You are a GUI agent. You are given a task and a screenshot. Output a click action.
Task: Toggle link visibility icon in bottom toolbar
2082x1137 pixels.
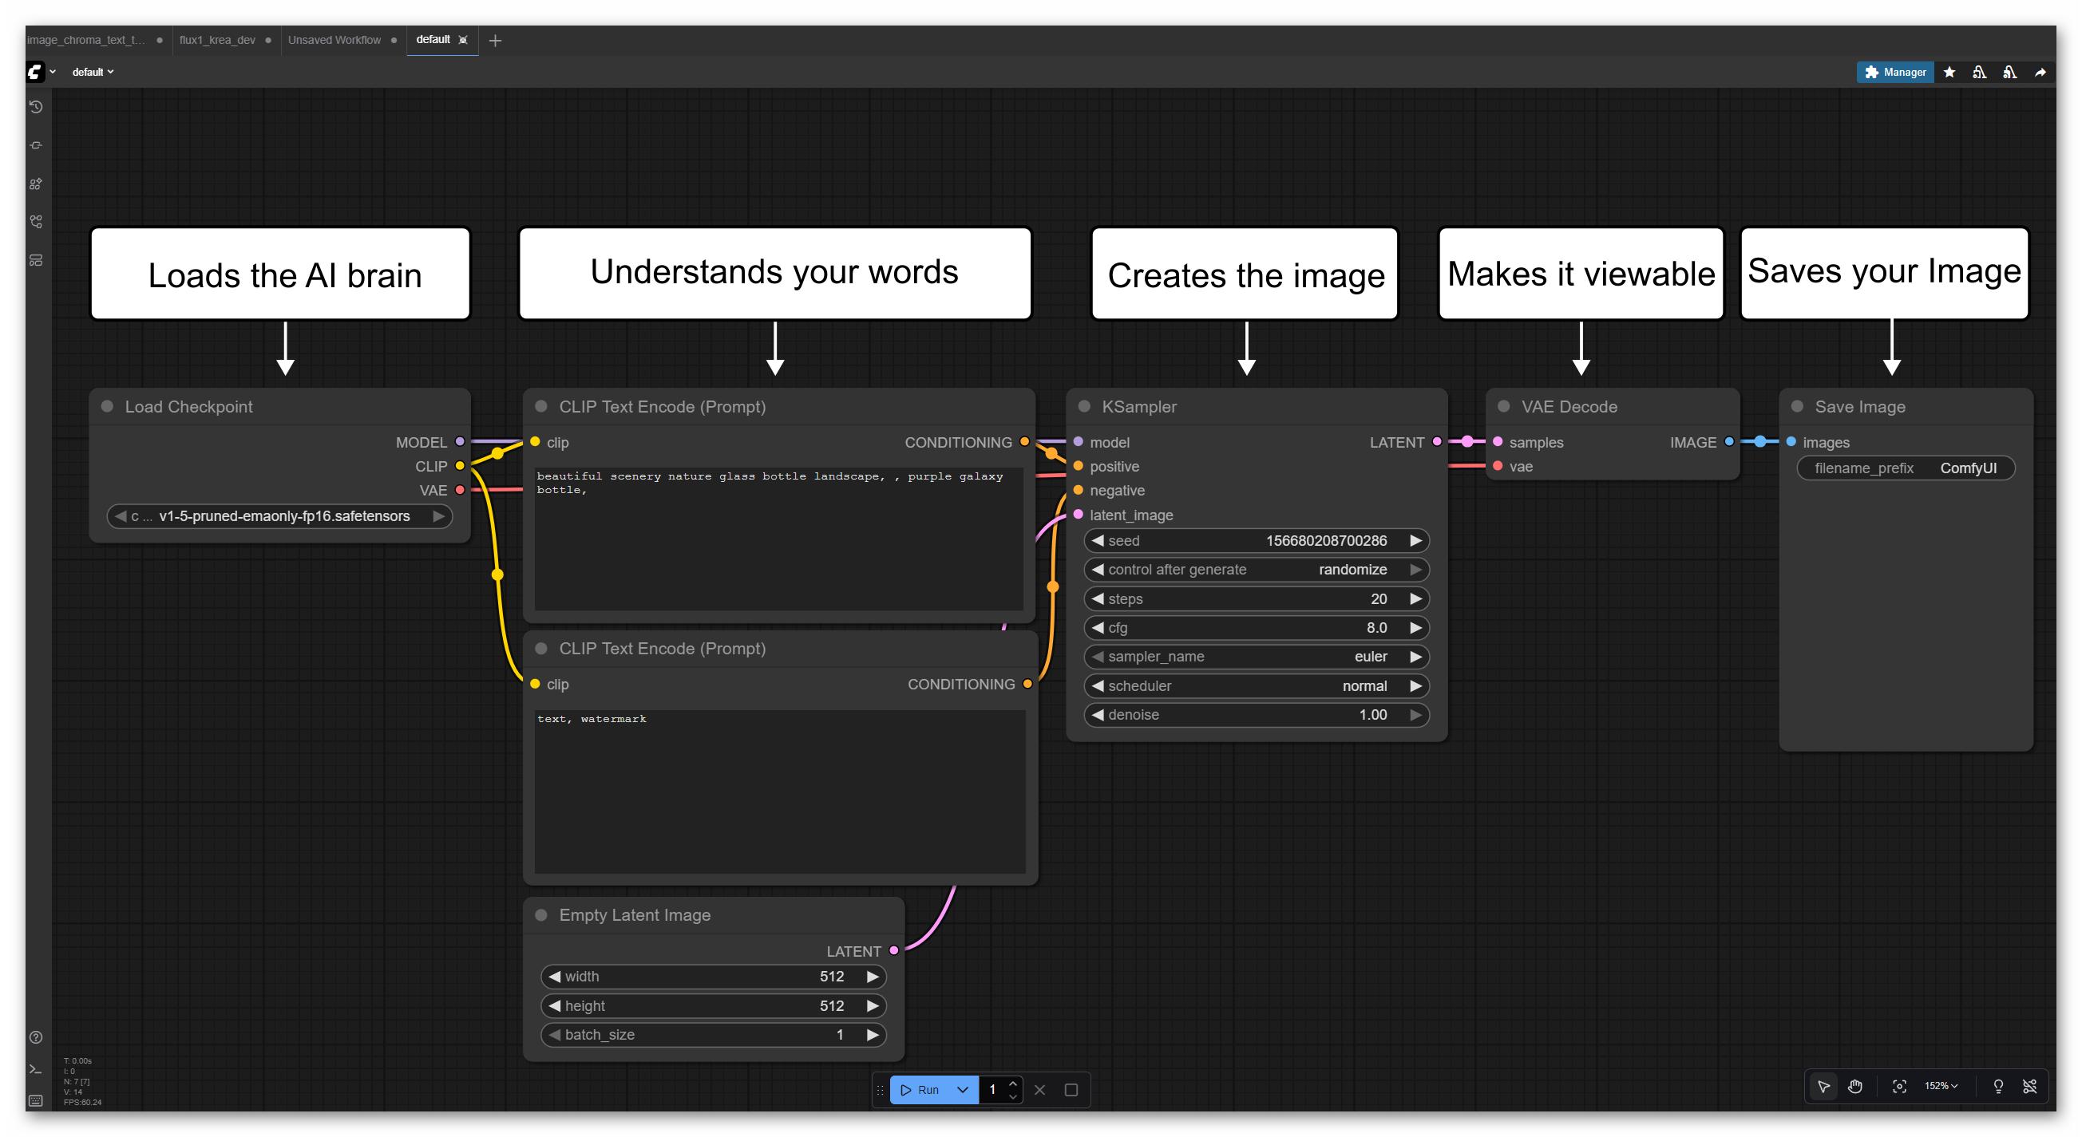(x=2029, y=1086)
